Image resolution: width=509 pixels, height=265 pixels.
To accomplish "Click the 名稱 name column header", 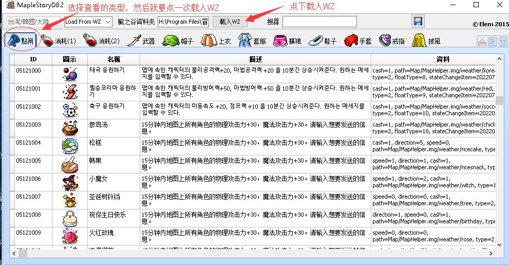I will tap(114, 59).
